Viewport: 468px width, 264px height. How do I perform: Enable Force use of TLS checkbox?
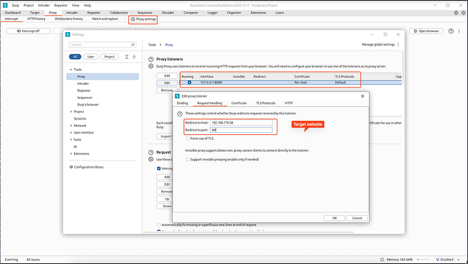pyautogui.click(x=187, y=138)
